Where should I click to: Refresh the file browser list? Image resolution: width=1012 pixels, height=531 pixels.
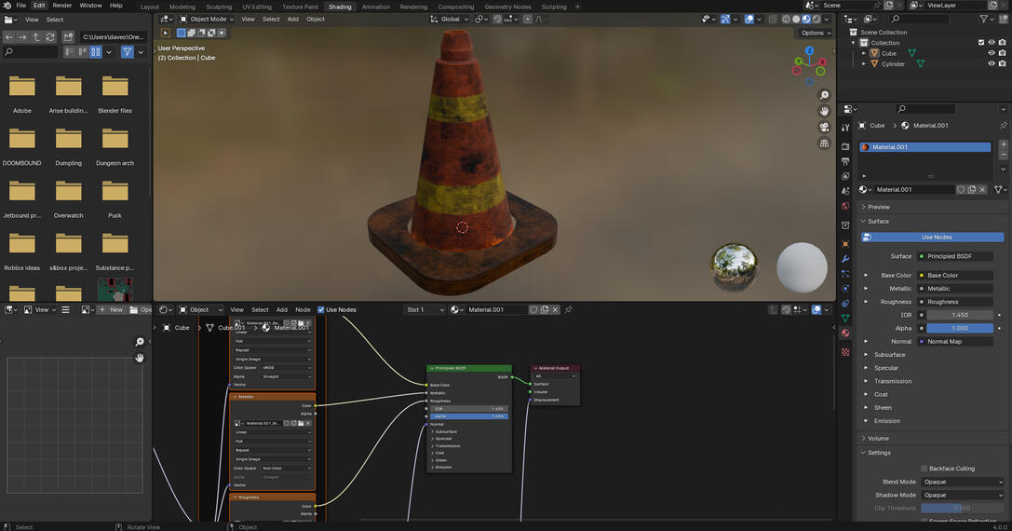(50, 37)
